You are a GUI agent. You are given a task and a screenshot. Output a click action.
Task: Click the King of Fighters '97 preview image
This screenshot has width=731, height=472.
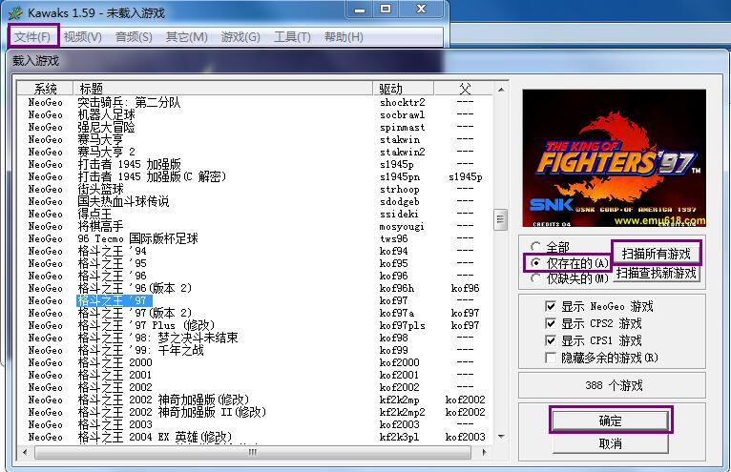612,158
